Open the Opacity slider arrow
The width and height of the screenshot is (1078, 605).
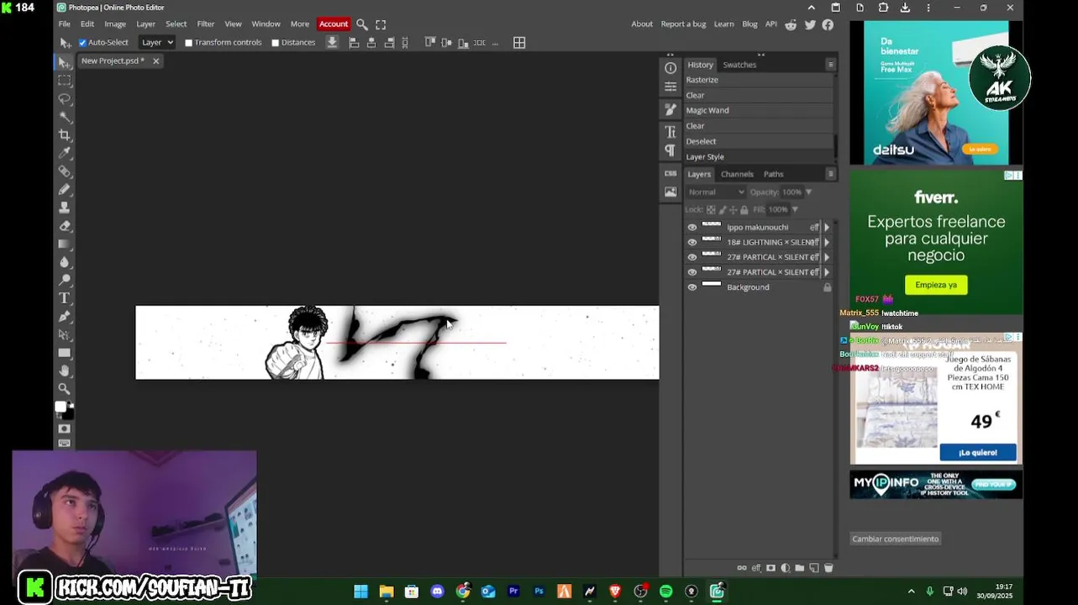808,192
